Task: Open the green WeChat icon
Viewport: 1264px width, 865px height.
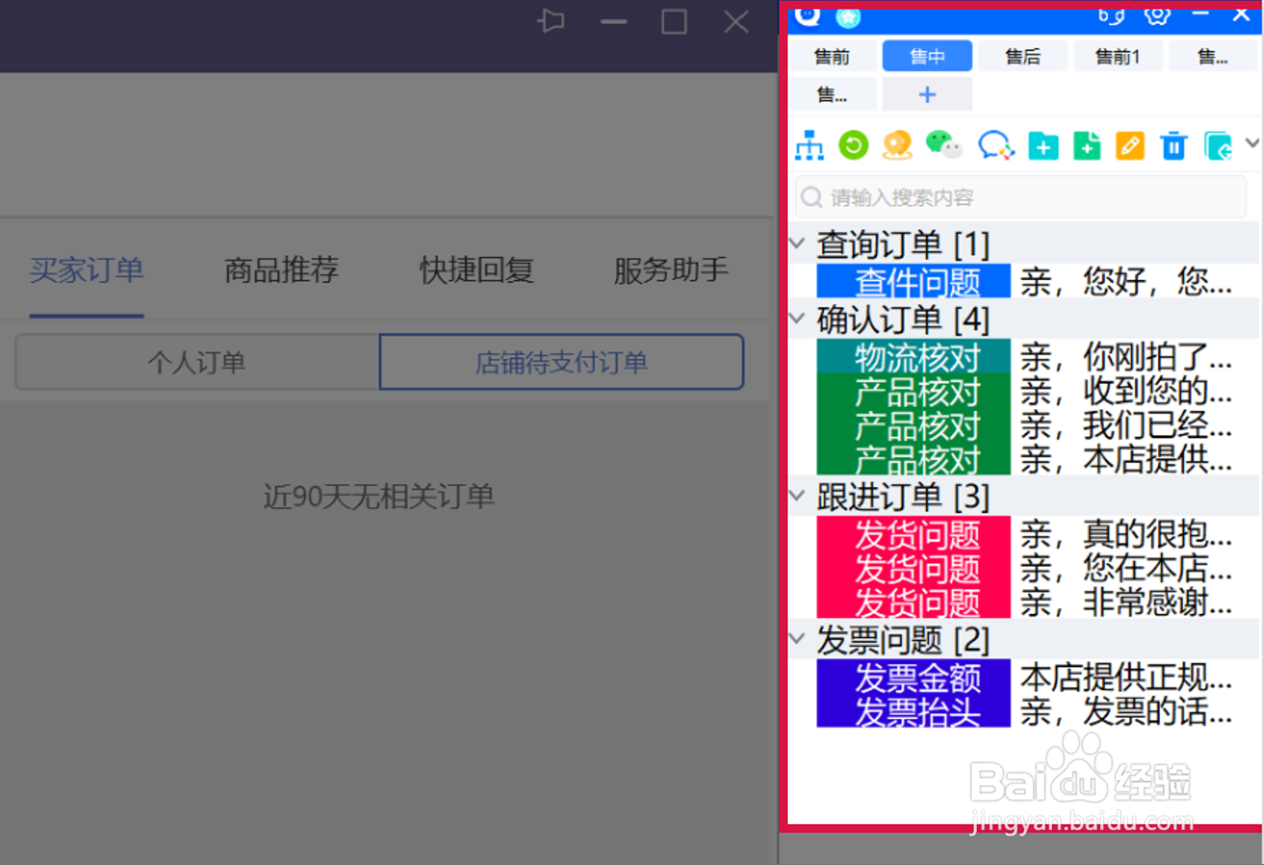Action: (944, 146)
